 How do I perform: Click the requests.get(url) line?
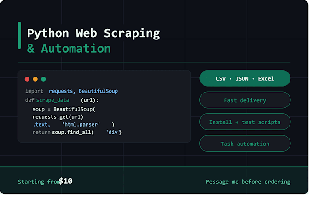point(58,117)
